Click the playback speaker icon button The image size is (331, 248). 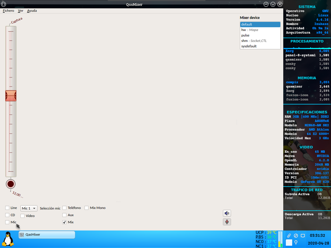coord(227,213)
